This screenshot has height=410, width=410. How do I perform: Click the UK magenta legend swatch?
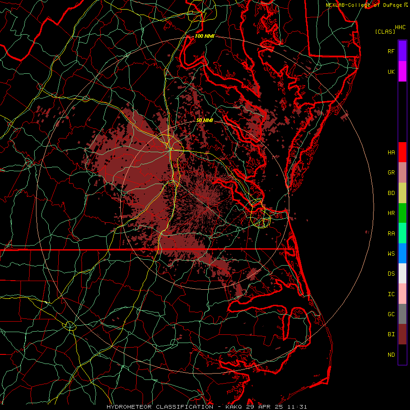point(402,72)
